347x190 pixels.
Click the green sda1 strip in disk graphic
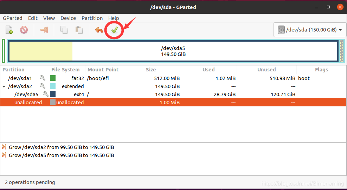coord(3,51)
